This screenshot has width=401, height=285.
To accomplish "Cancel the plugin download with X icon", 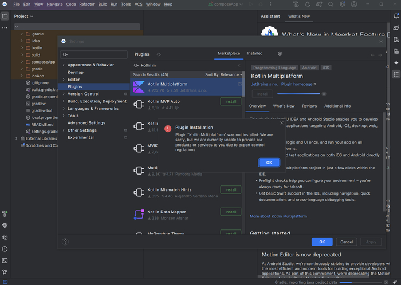I will (324, 93).
